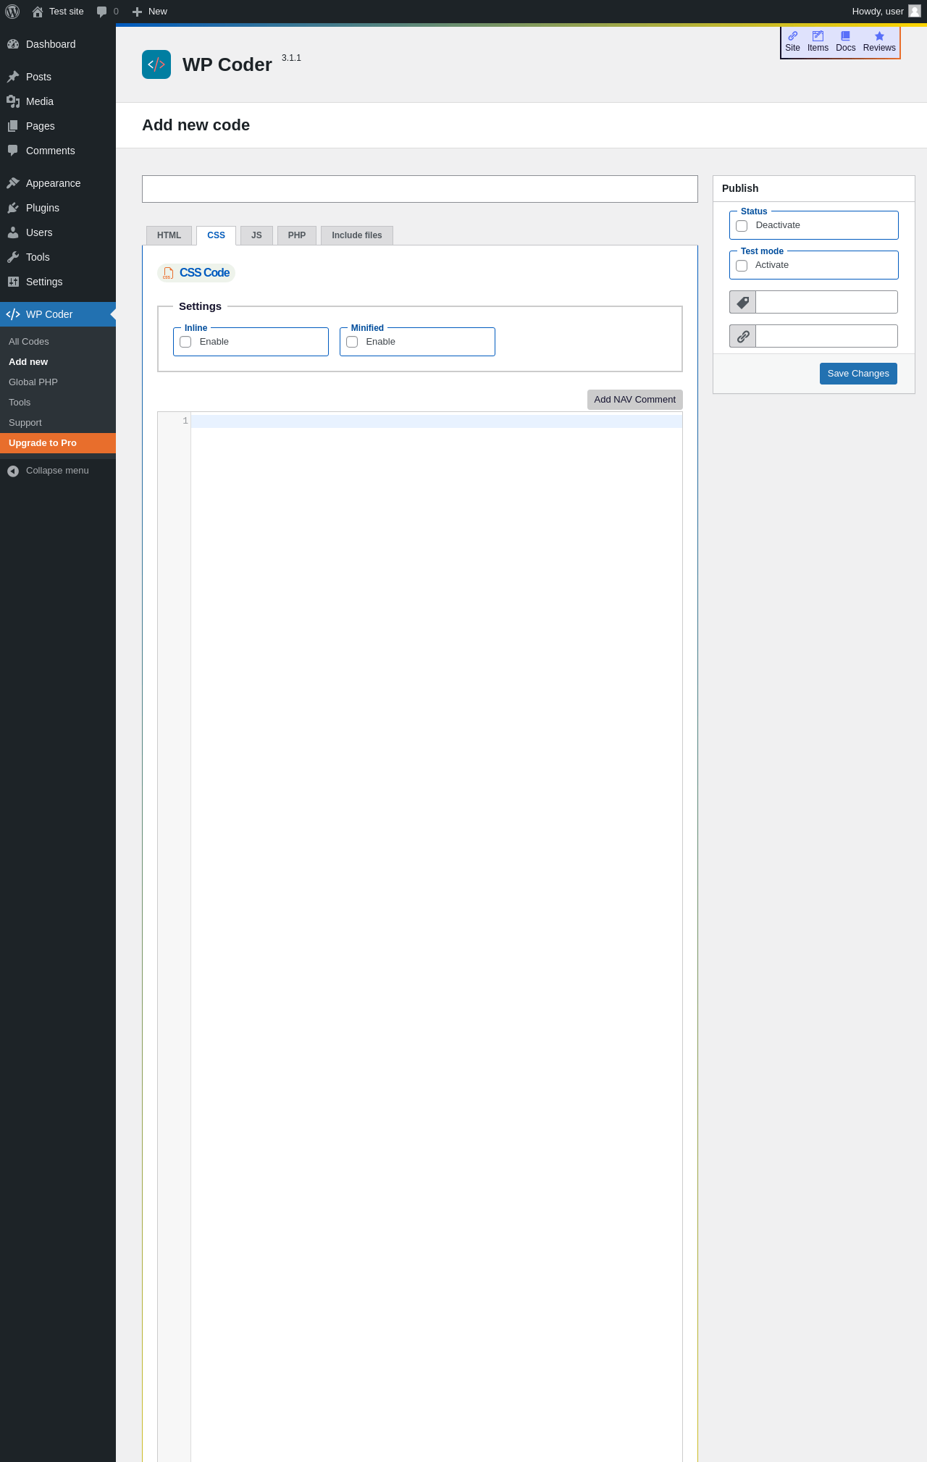This screenshot has height=1462, width=927.
Task: Click the chain link icon beside the field
Action: pos(743,336)
